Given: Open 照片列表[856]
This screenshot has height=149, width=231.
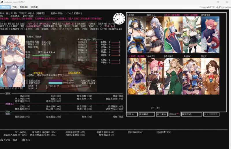Looking at the screenshot, I should 164,132.
